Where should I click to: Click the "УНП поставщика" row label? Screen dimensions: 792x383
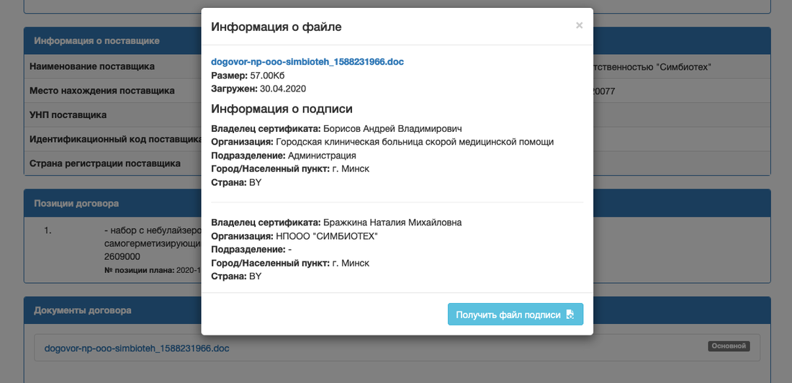coord(68,114)
